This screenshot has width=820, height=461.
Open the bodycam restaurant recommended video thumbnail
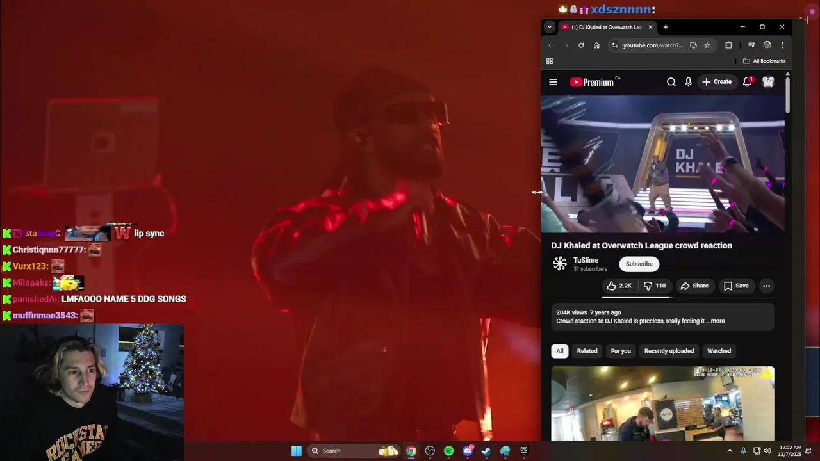662,403
